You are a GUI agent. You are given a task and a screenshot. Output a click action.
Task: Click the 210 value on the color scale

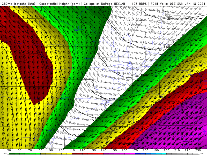coord(177,150)
